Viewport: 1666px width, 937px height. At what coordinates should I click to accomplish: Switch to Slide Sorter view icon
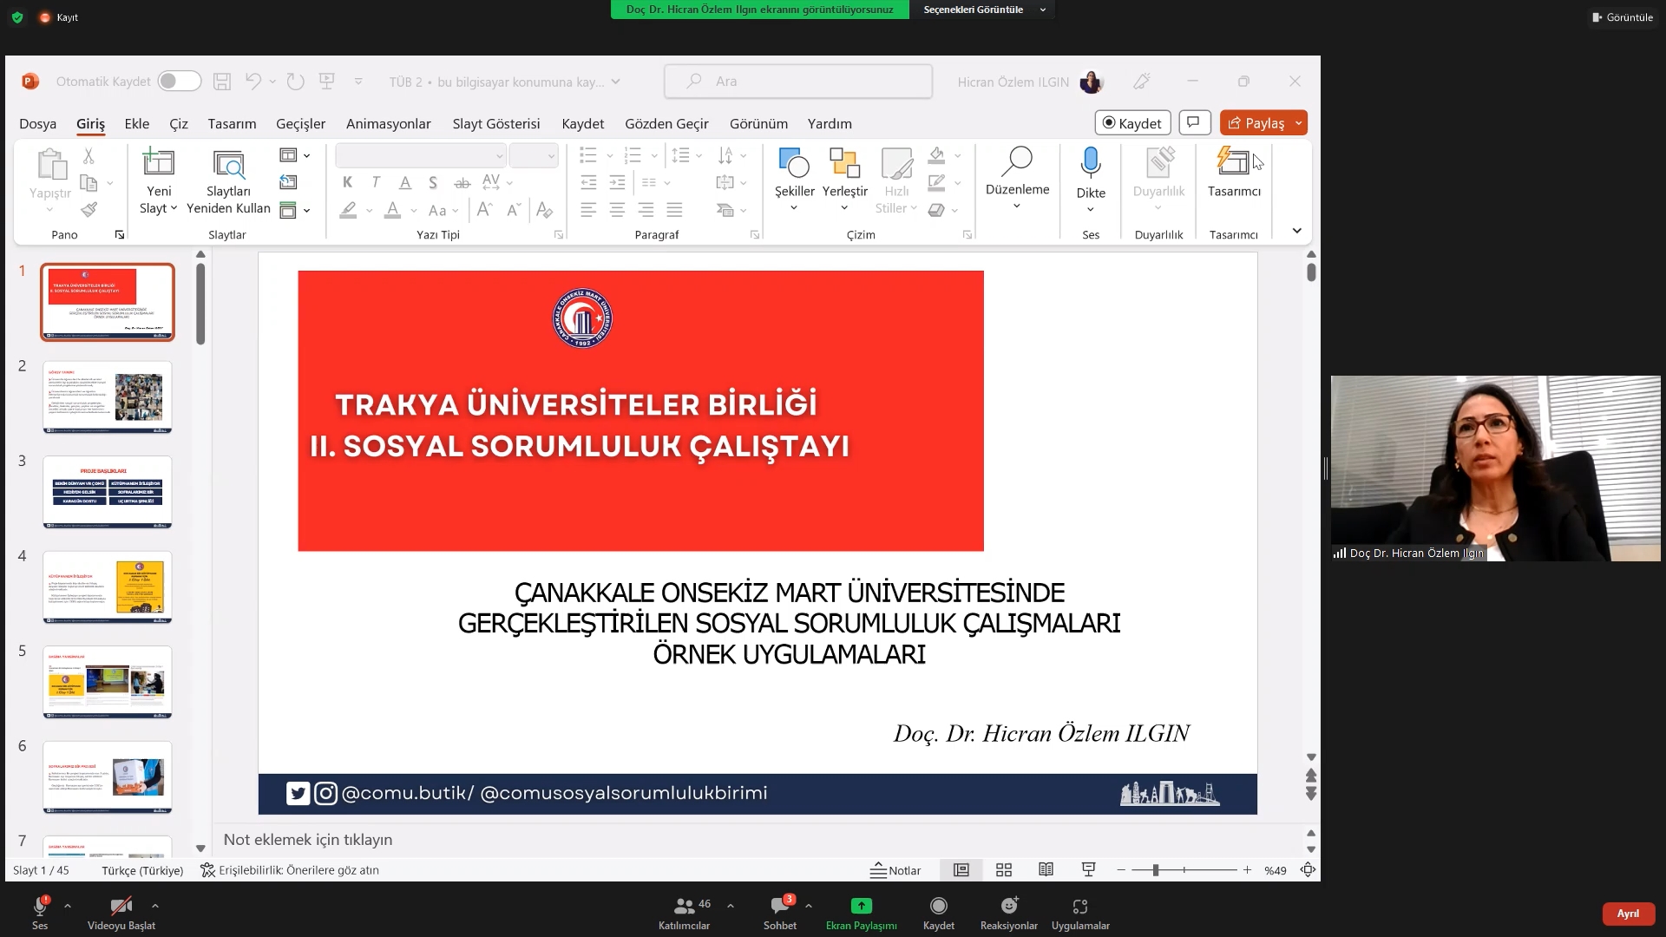[x=1004, y=869]
